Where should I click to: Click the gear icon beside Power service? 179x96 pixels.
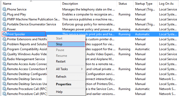tap(4, 29)
